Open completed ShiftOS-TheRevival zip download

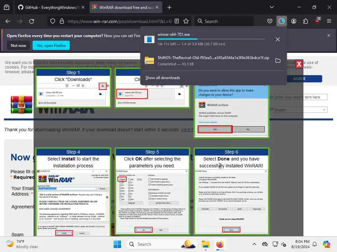(206, 61)
